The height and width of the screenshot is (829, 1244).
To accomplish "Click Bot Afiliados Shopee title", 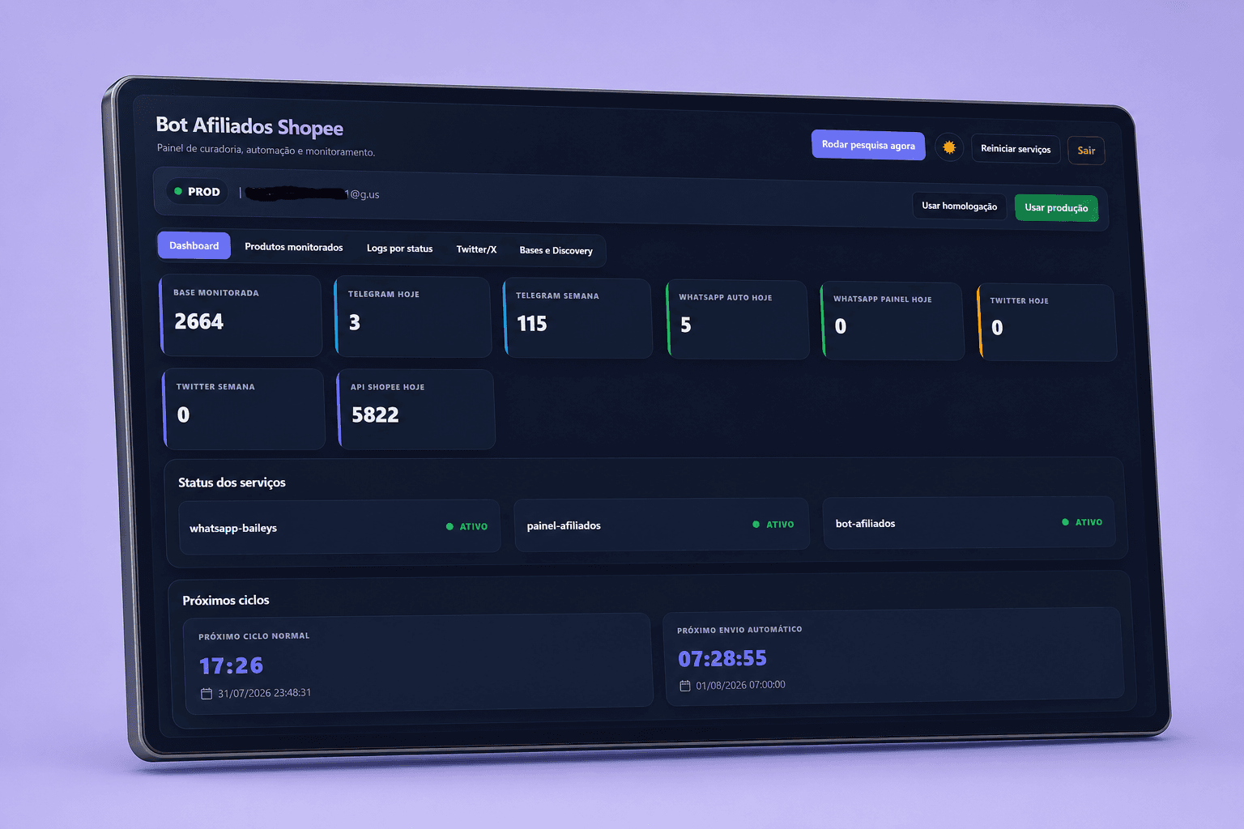I will tap(249, 126).
